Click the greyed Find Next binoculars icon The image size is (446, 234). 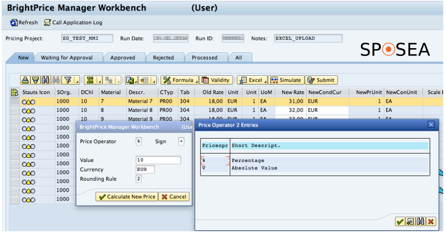(56, 80)
